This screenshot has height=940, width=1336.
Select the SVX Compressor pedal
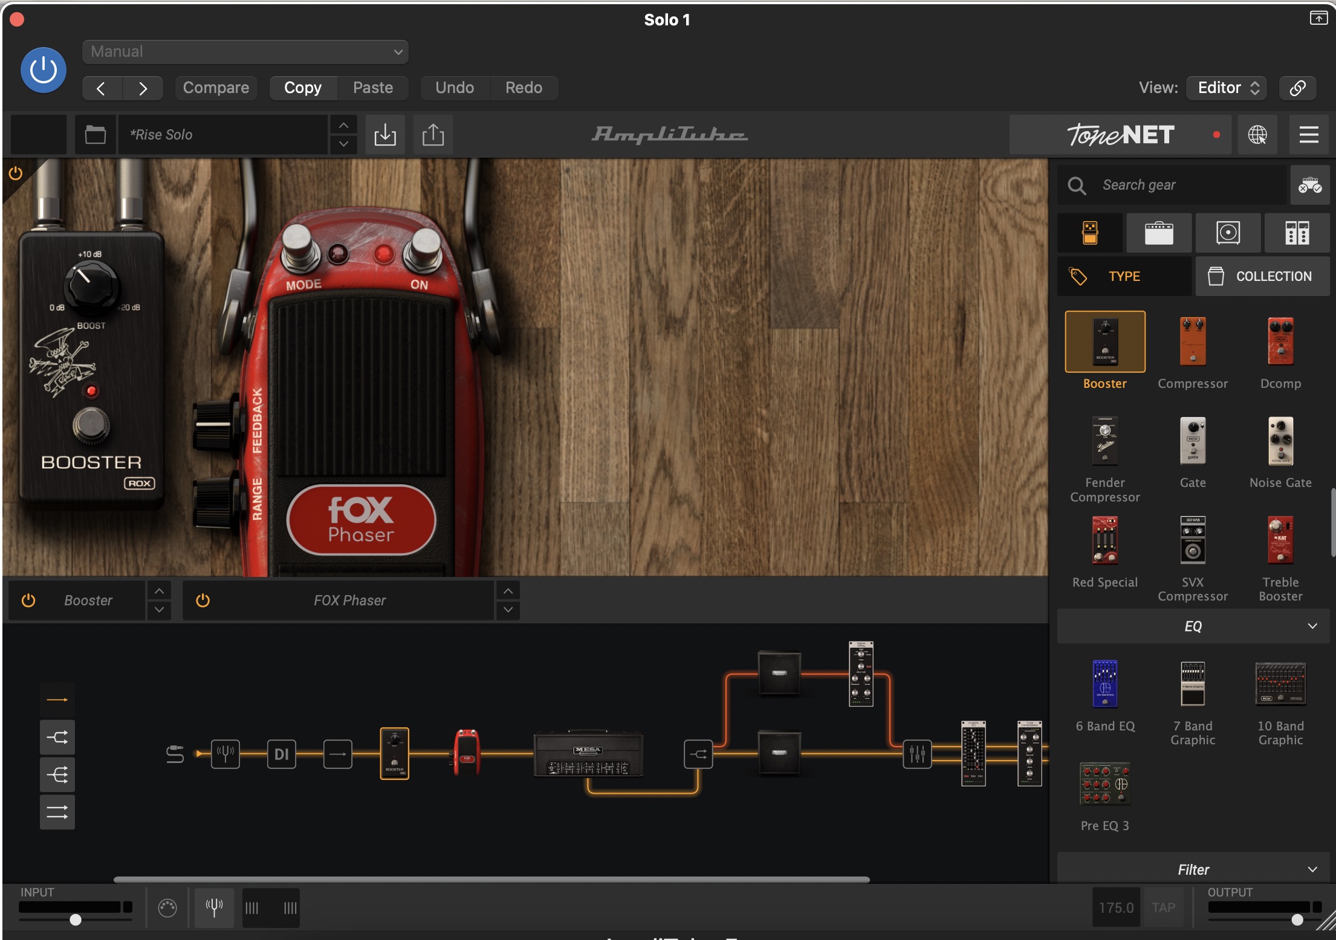[x=1193, y=540]
